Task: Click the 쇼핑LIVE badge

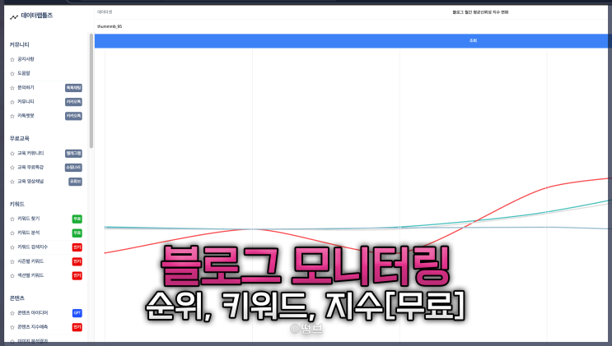Action: point(73,168)
